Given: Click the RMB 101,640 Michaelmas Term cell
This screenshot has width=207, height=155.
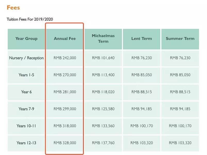Looking at the screenshot, I should (x=103, y=58).
